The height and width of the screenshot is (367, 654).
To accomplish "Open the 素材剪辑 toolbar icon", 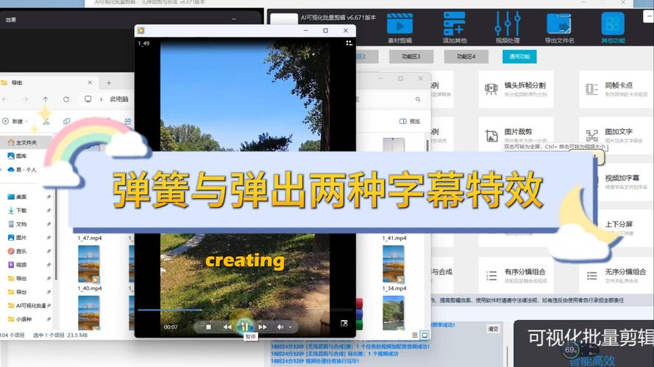I will (399, 24).
